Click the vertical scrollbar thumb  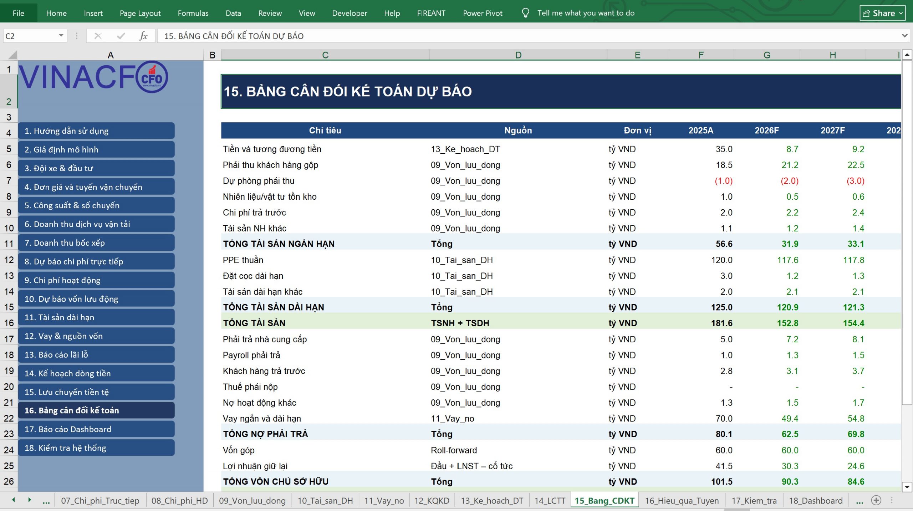[x=907, y=232]
